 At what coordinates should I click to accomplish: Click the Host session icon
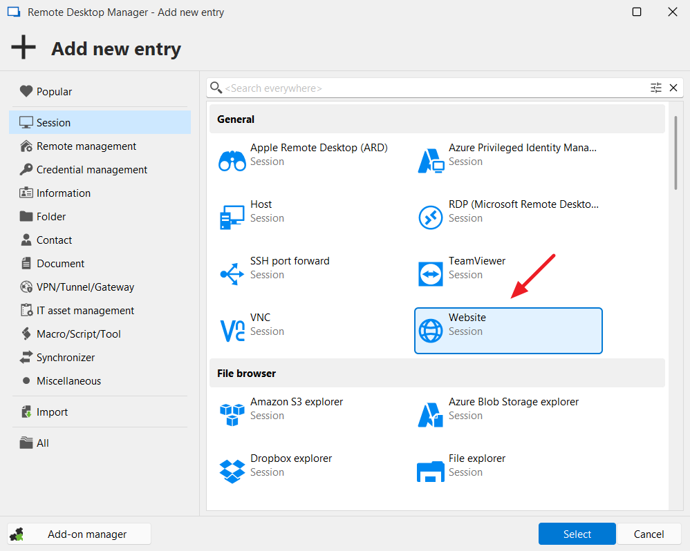coord(232,217)
